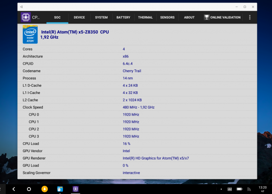Select the SOC tab
Viewport: 272px width, 194px height.
pos(57,17)
